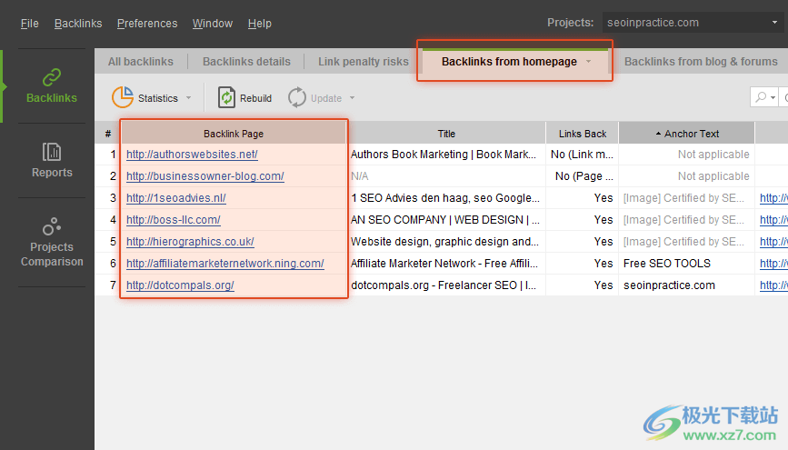Open the File menu
Image resolution: width=788 pixels, height=450 pixels.
(30, 23)
